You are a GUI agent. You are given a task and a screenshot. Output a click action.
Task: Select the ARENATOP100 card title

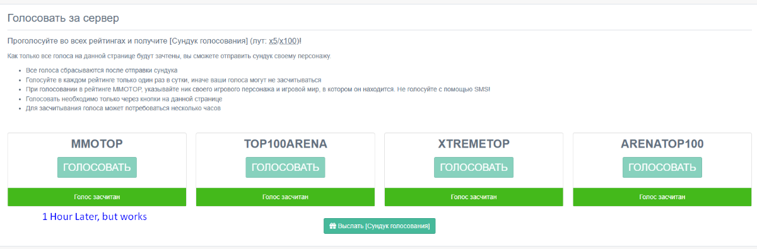(662, 144)
